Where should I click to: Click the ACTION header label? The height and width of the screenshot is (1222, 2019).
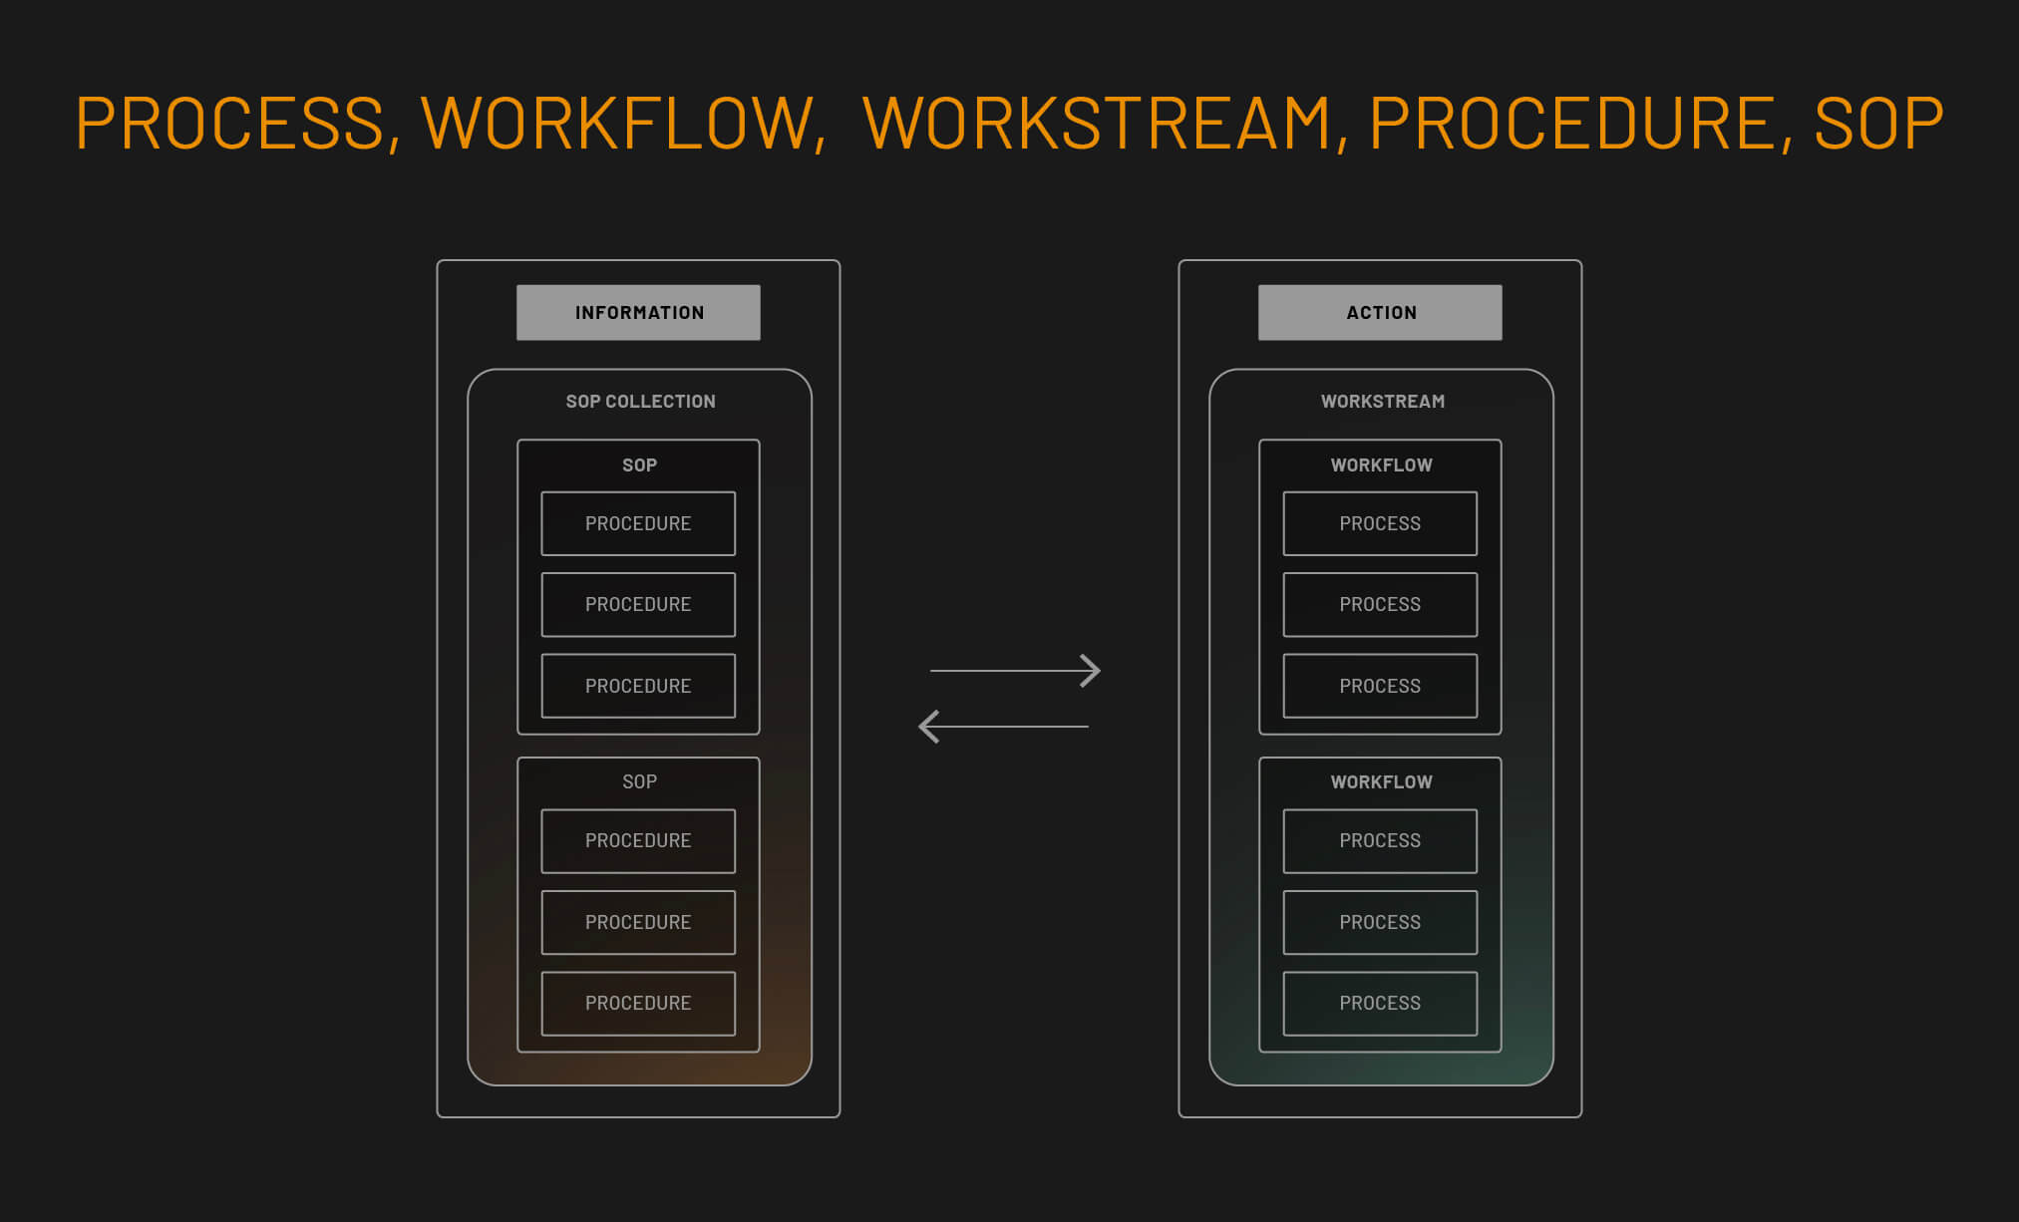tap(1380, 311)
